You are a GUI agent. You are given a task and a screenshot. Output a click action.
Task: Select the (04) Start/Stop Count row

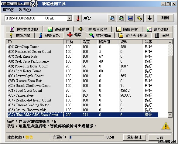coord(83,47)
